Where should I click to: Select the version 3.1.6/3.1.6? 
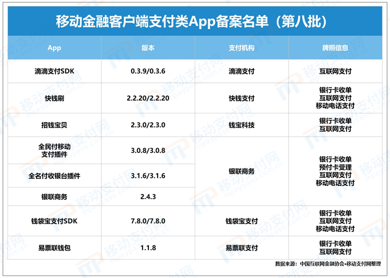[x=148, y=176]
